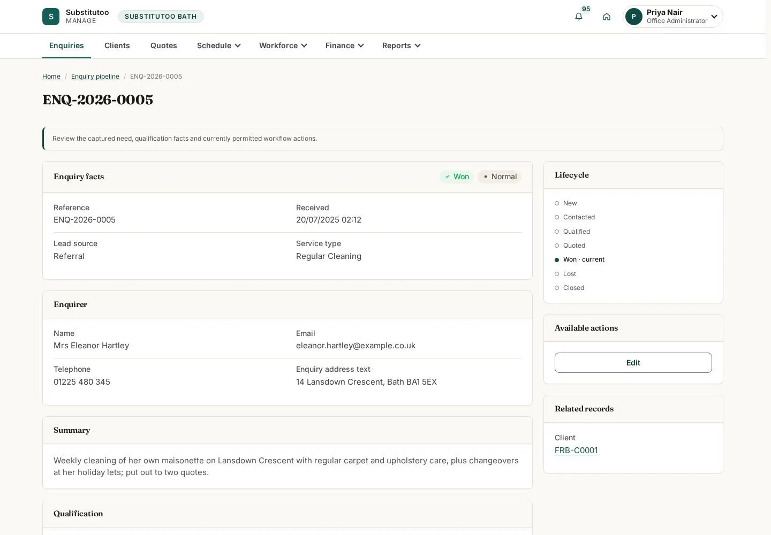Click the address 14 Lansdown Crescent

click(366, 382)
